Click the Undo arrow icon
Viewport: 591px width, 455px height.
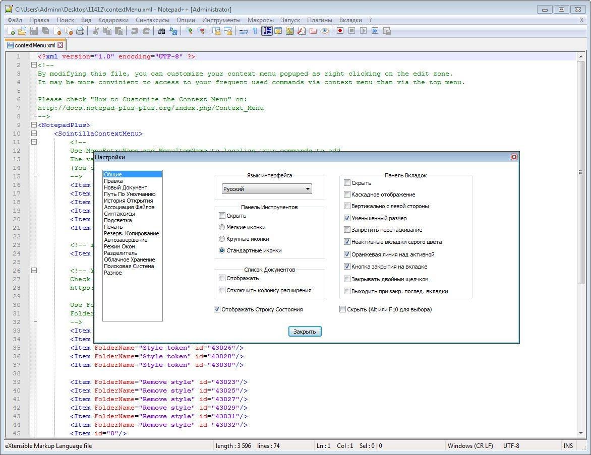pos(134,31)
